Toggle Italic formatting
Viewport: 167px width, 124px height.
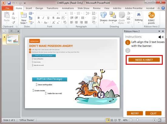[43, 18]
